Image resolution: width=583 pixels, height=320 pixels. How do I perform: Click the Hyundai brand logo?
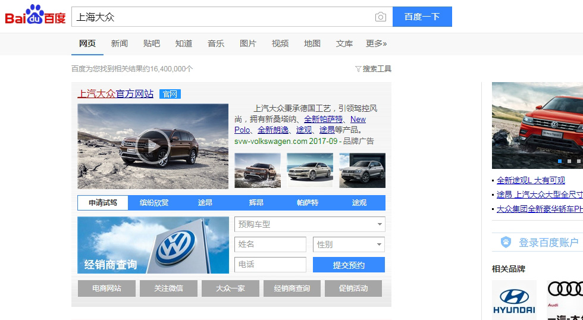coord(514,300)
